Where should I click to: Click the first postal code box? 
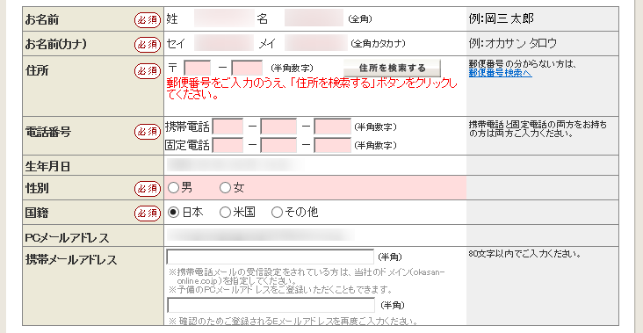click(x=198, y=68)
